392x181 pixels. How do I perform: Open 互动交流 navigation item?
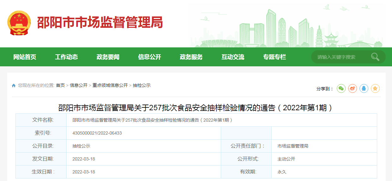coord(233,57)
